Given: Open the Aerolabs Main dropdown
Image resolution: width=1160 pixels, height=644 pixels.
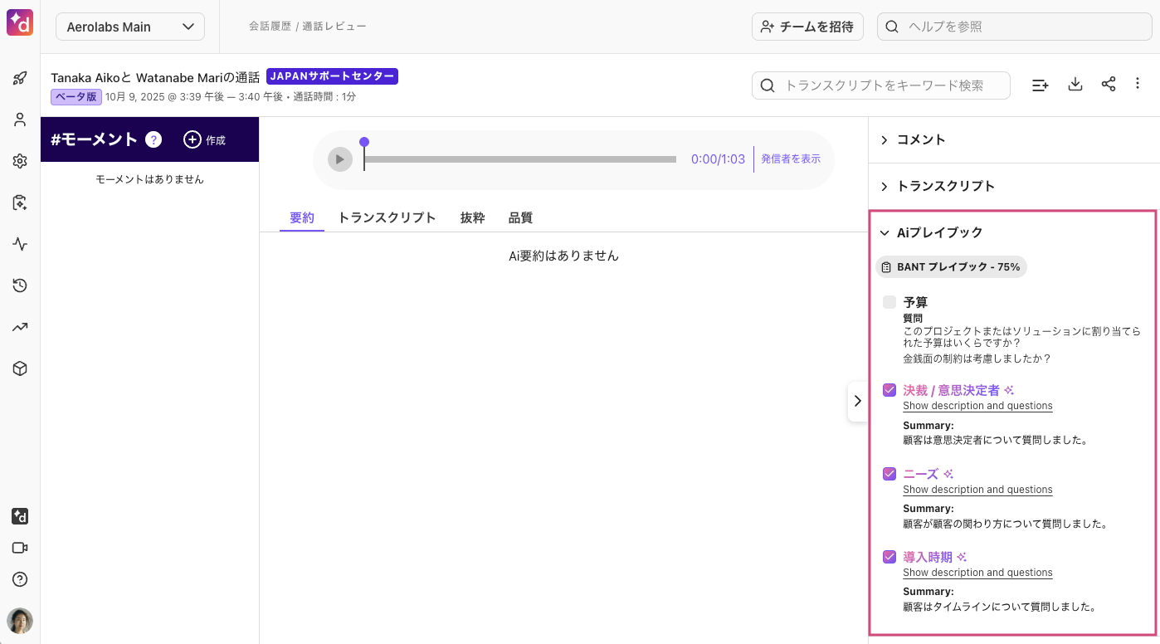Looking at the screenshot, I should click(x=130, y=27).
